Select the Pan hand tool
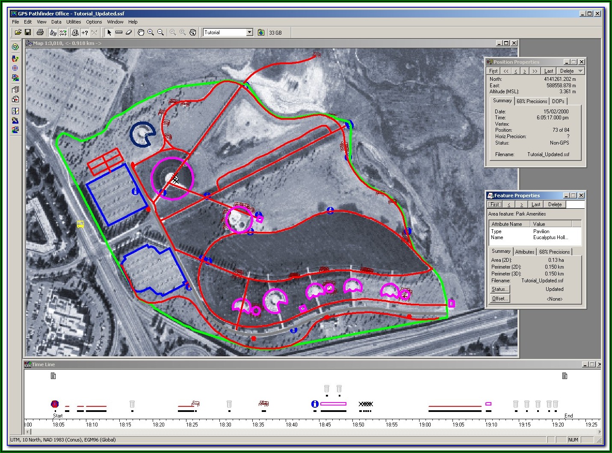This screenshot has height=453, width=612. (x=141, y=33)
